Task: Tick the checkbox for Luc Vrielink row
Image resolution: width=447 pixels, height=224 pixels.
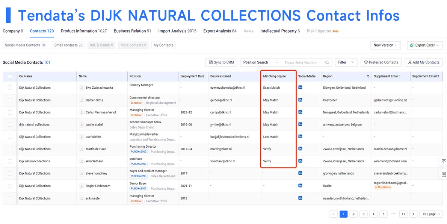Action: click(x=10, y=137)
